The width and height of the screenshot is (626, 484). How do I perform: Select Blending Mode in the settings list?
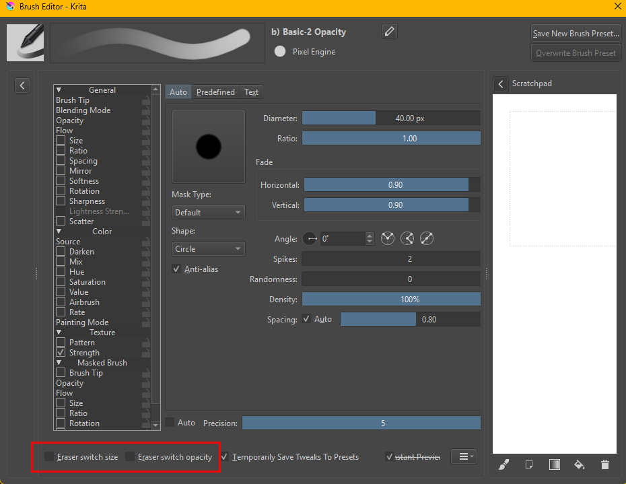83,110
